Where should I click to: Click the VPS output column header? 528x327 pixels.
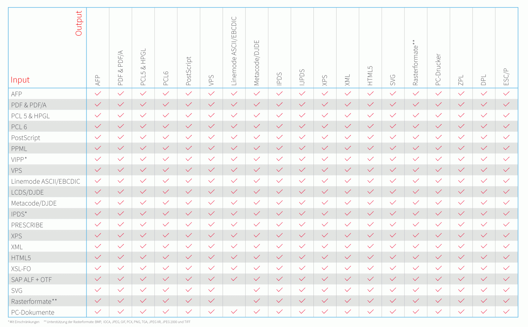[x=211, y=80]
